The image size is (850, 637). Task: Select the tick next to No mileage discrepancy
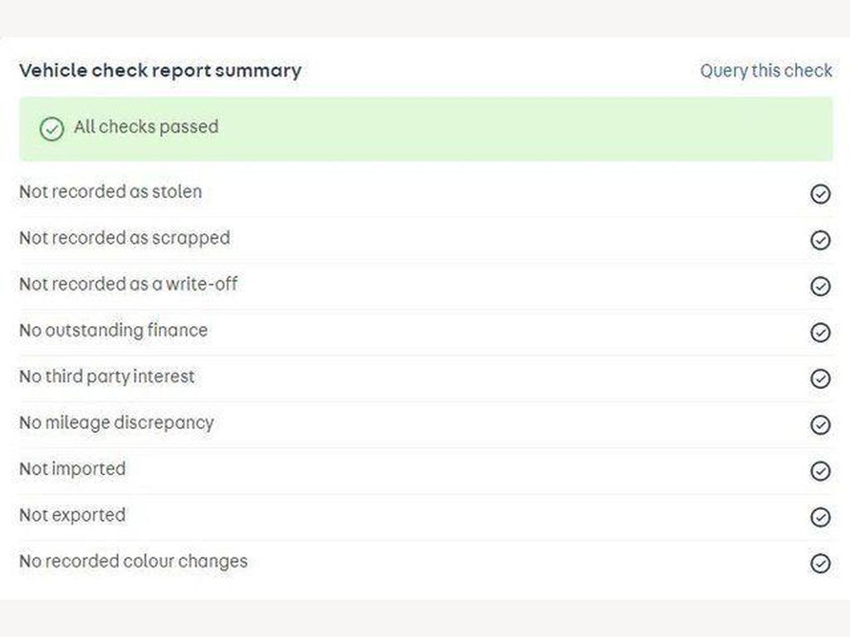pos(820,425)
